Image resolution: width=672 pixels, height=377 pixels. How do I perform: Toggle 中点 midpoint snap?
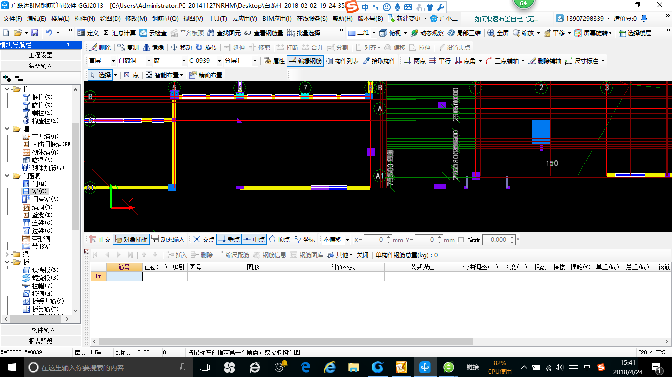[254, 240]
